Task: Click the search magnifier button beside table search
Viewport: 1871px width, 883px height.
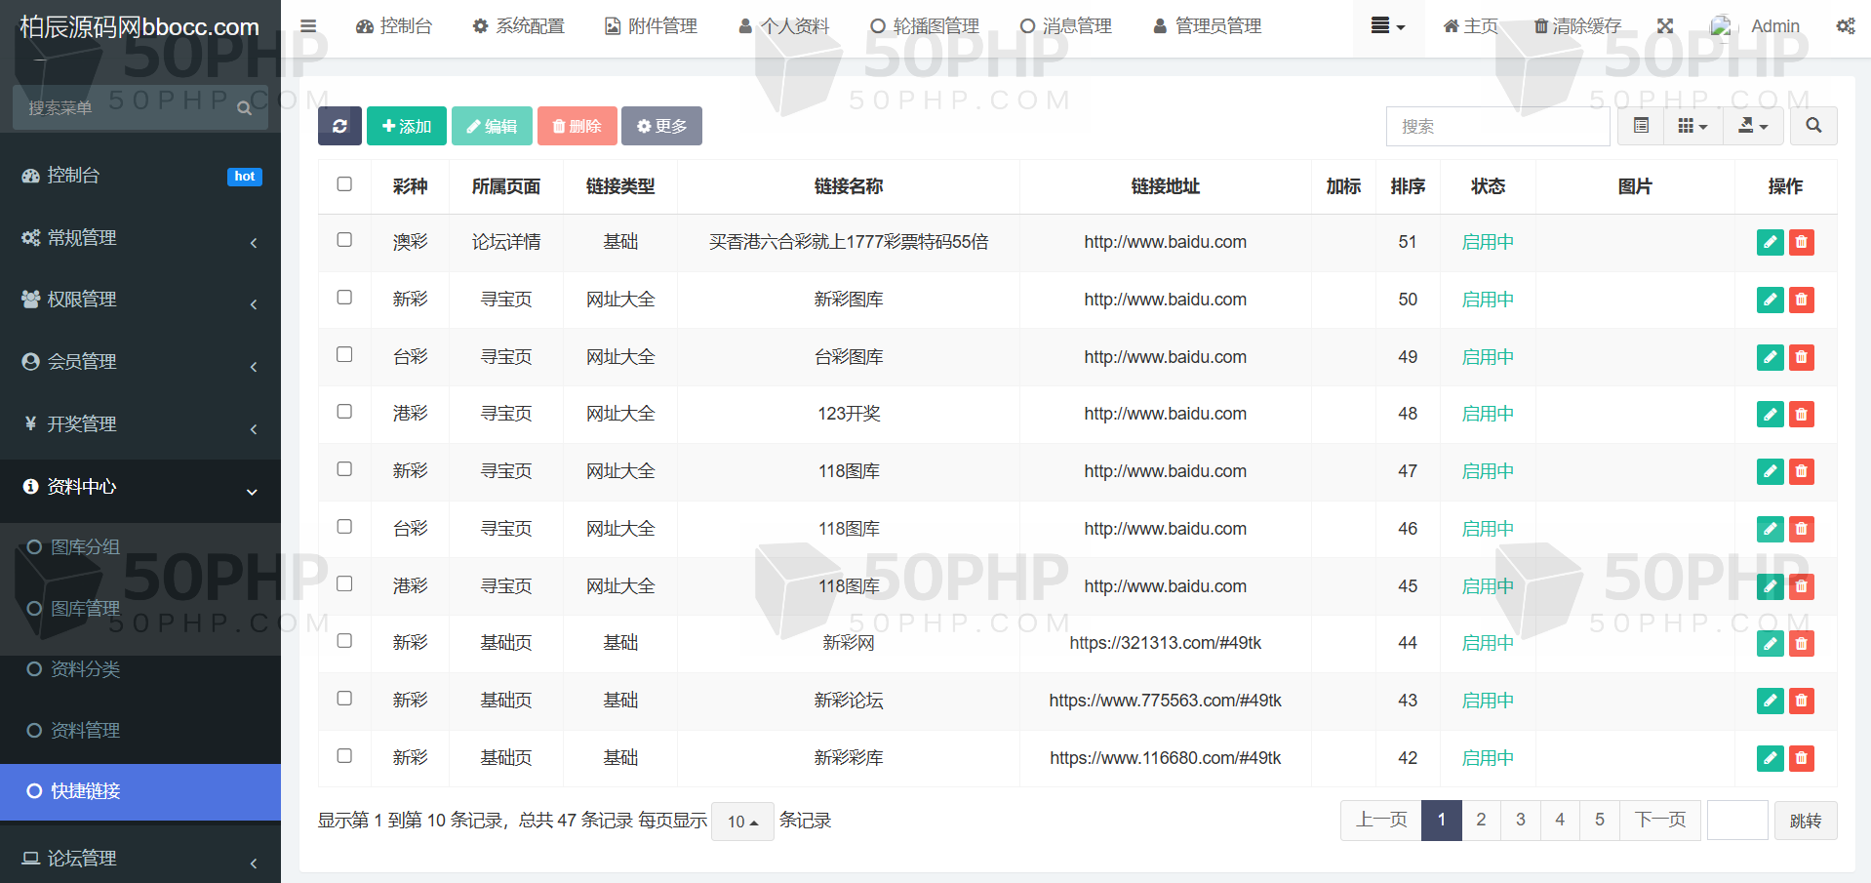Action: coord(1813,126)
